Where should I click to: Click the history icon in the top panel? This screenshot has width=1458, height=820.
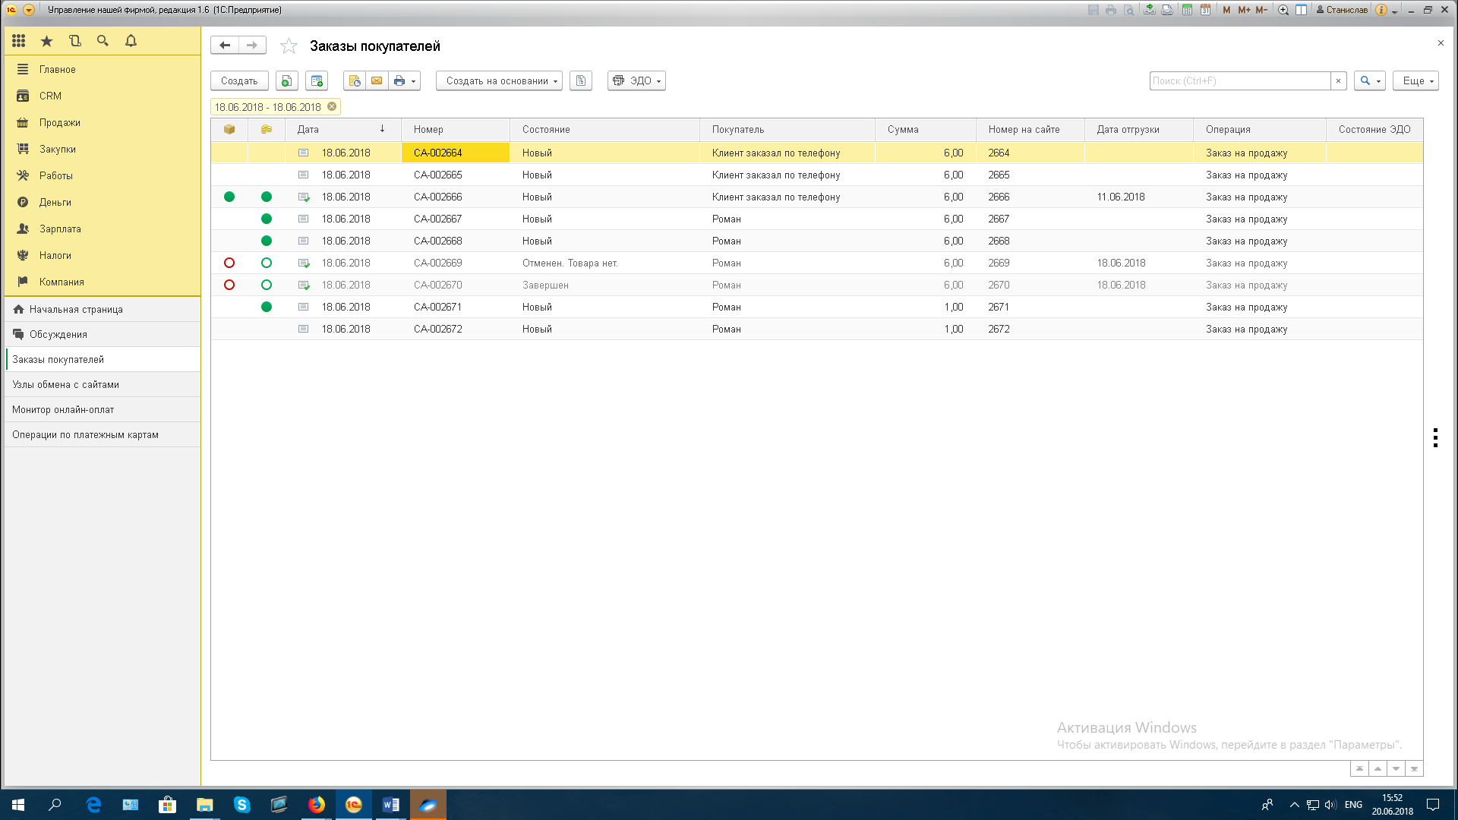74,41
